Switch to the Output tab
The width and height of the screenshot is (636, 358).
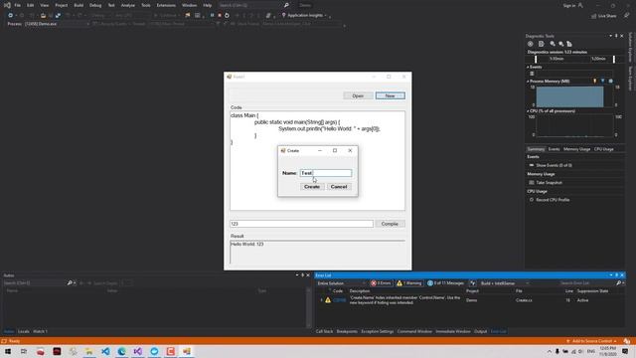[x=480, y=331]
